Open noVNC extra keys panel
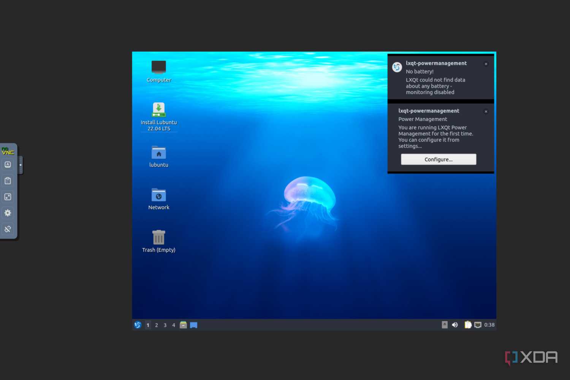This screenshot has width=570, height=380. click(x=8, y=165)
